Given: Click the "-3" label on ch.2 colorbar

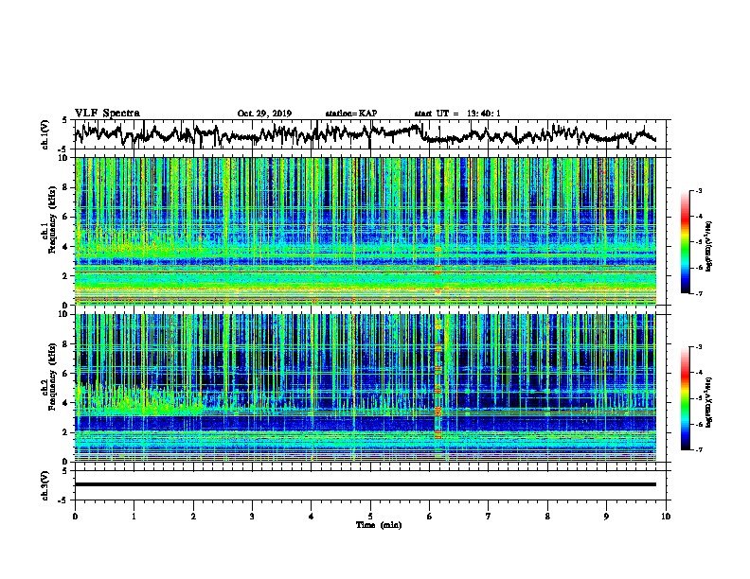Looking at the screenshot, I should pos(699,347).
